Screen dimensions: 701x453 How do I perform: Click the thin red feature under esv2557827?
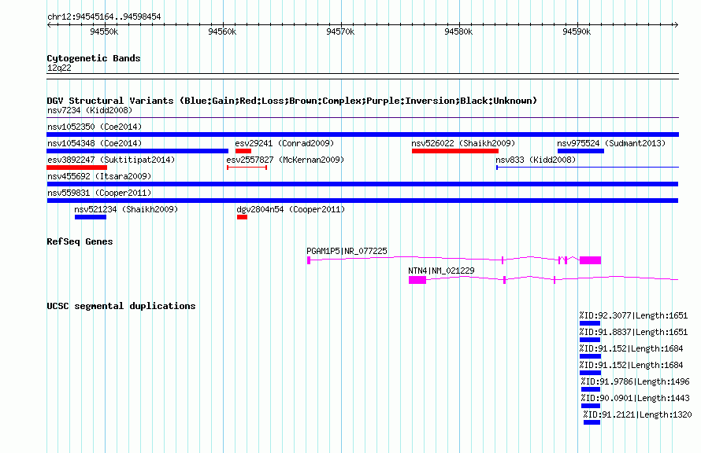pos(247,168)
